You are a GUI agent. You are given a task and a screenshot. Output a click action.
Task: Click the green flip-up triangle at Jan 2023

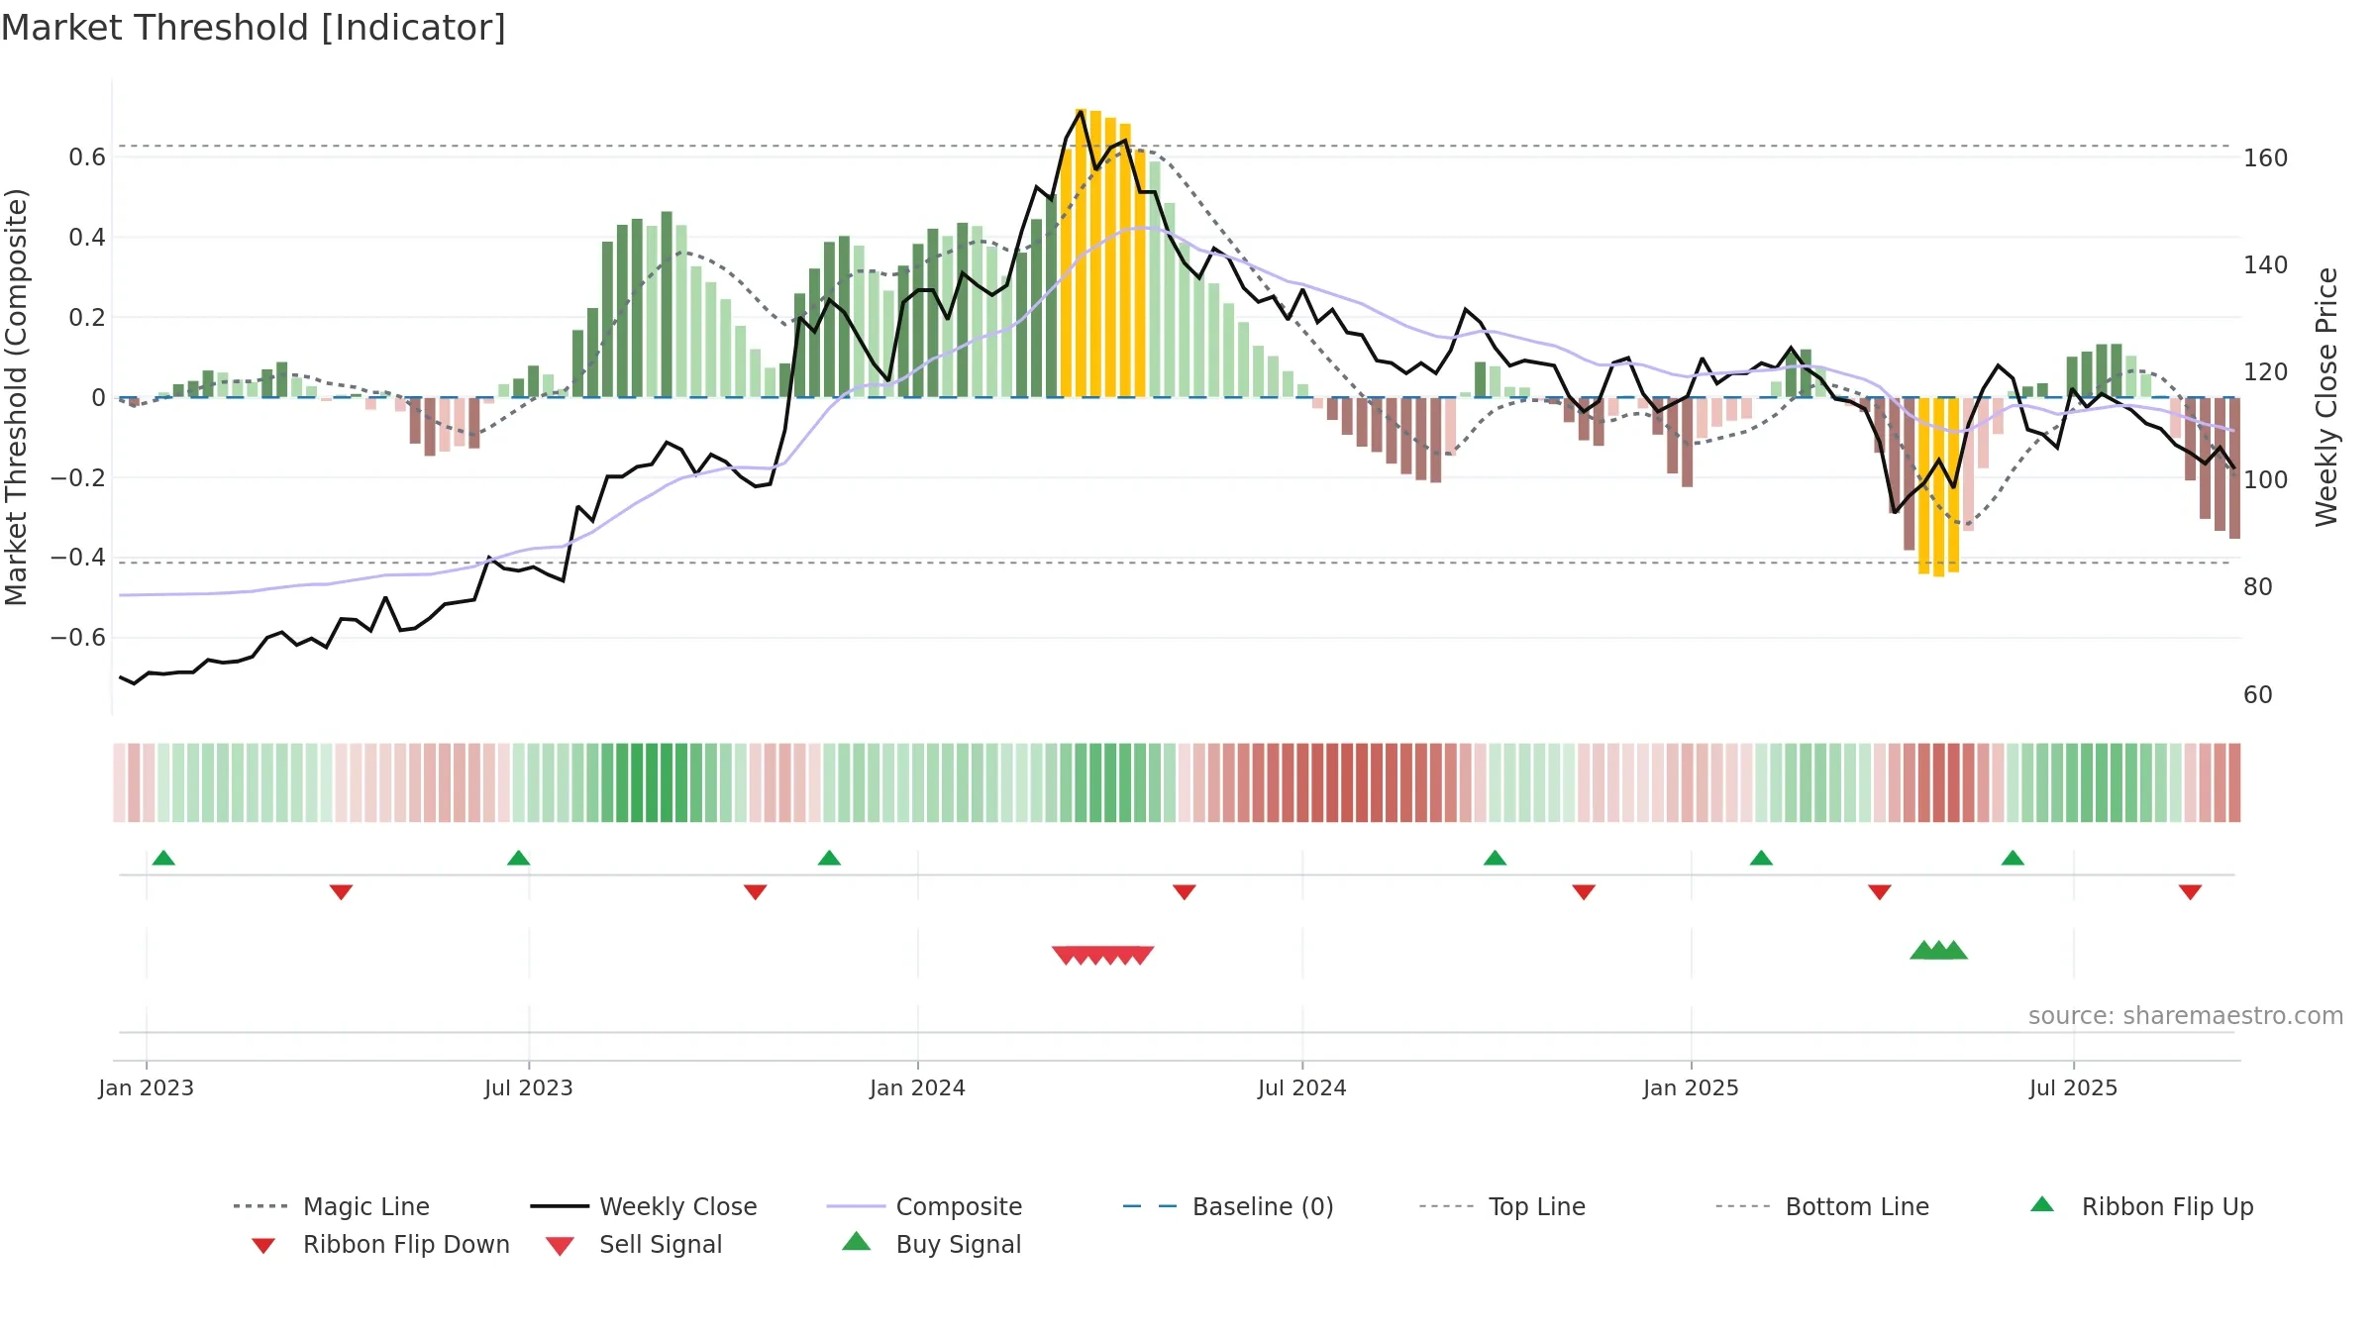(x=163, y=858)
